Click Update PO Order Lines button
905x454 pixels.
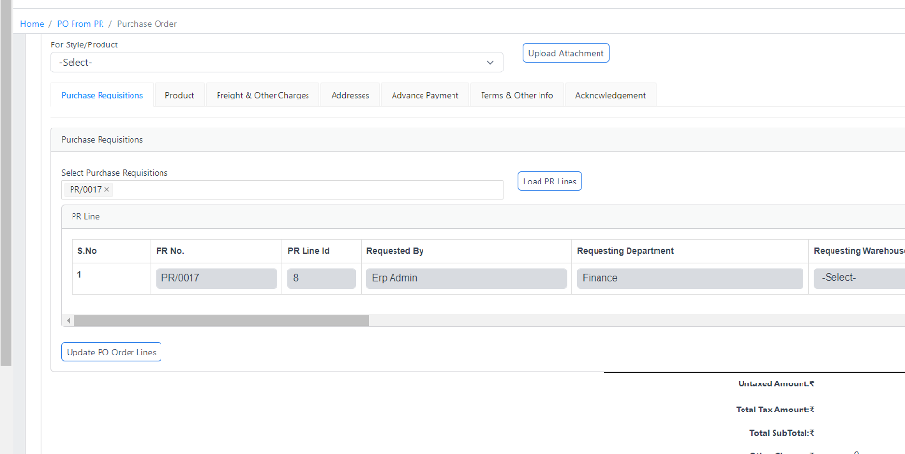tap(111, 353)
